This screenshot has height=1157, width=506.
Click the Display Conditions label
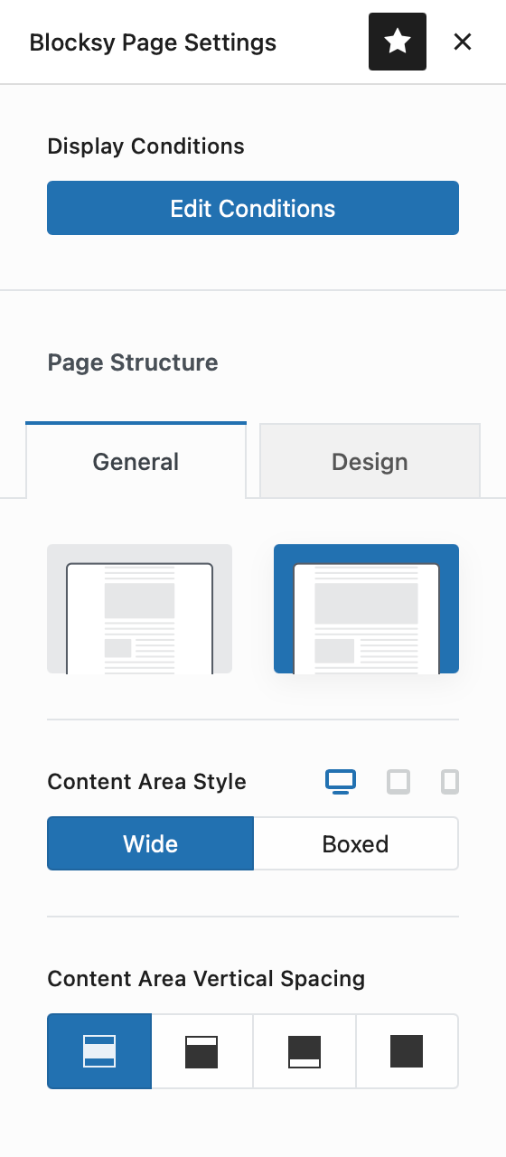(x=145, y=146)
